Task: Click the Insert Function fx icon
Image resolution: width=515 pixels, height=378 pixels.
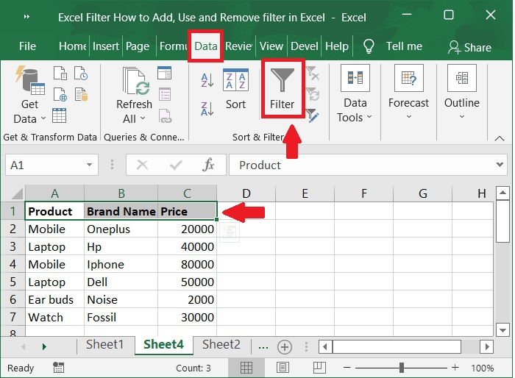Action: (209, 165)
